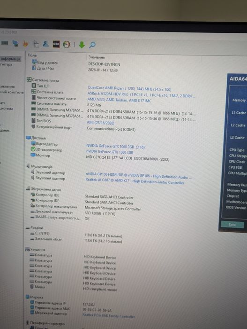Click the Дисплей group icon
Screen dimensions: 247x329
pyautogui.click(x=29, y=138)
